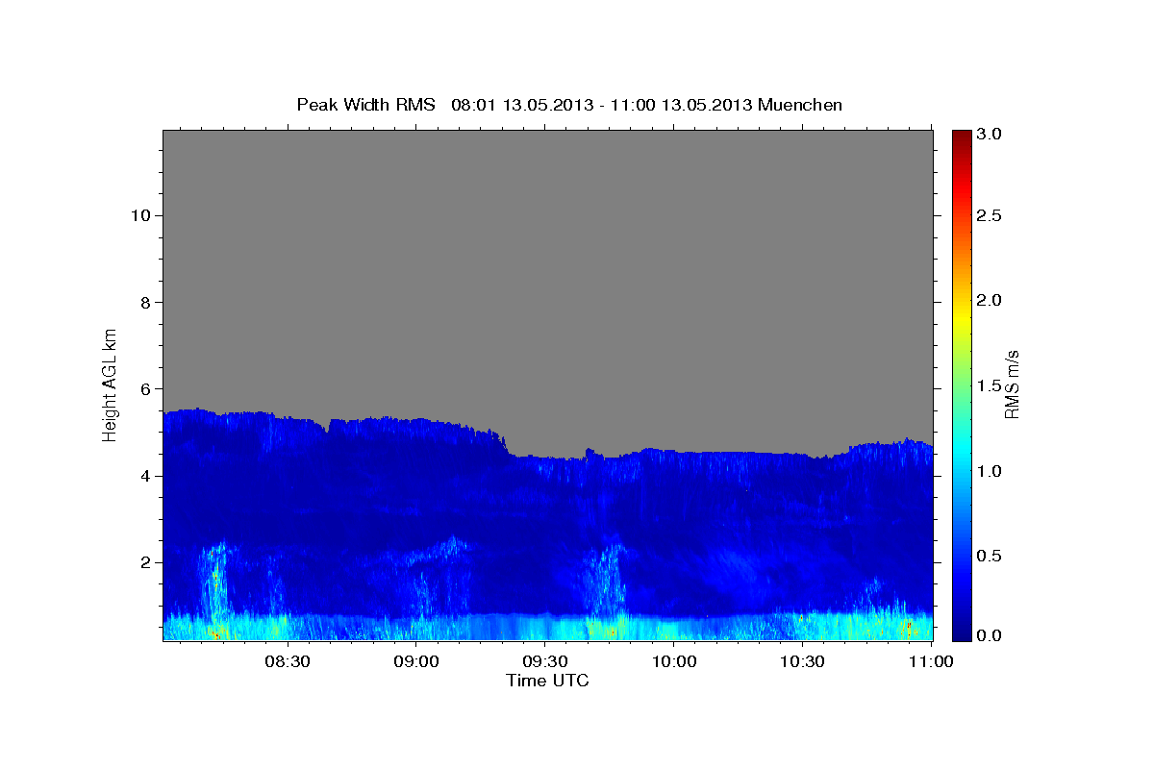Select the '08:30' time axis label

(x=288, y=662)
